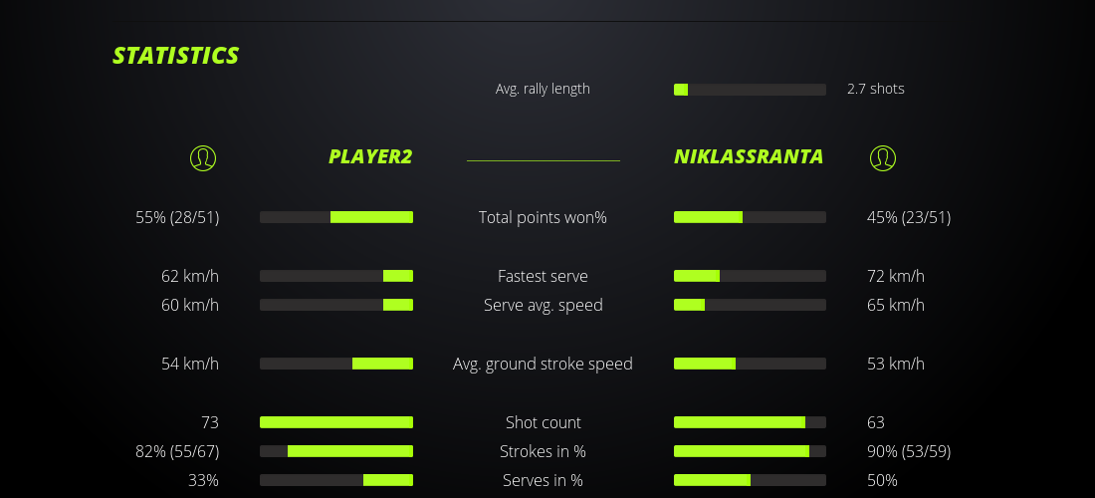Viewport: 1095px width, 498px height.
Task: Click NIKLASSRANTA's Serves in % bar
Action: (750, 480)
